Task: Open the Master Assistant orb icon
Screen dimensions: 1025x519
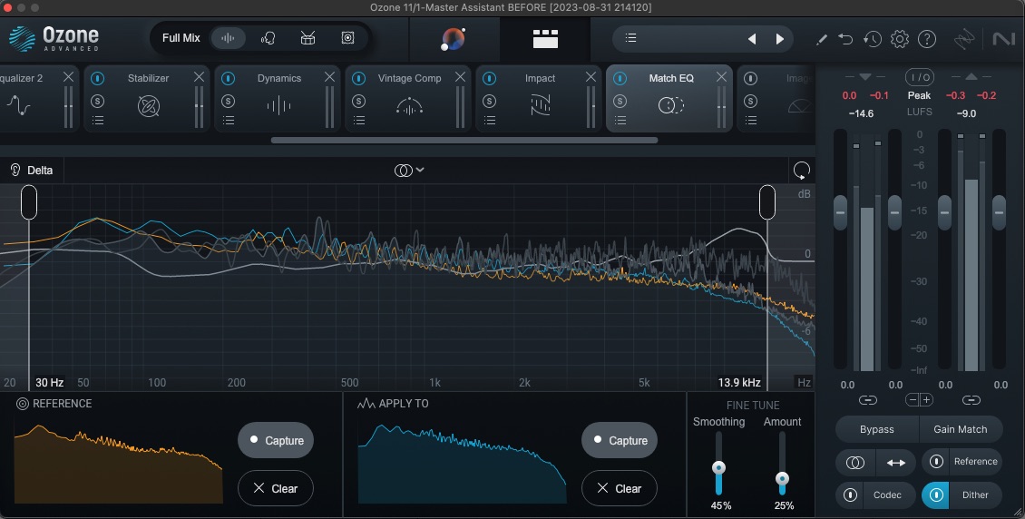Action: [453, 39]
